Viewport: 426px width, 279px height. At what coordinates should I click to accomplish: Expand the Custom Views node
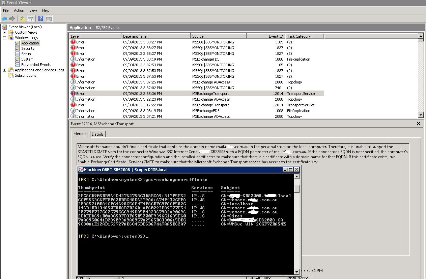[4, 32]
